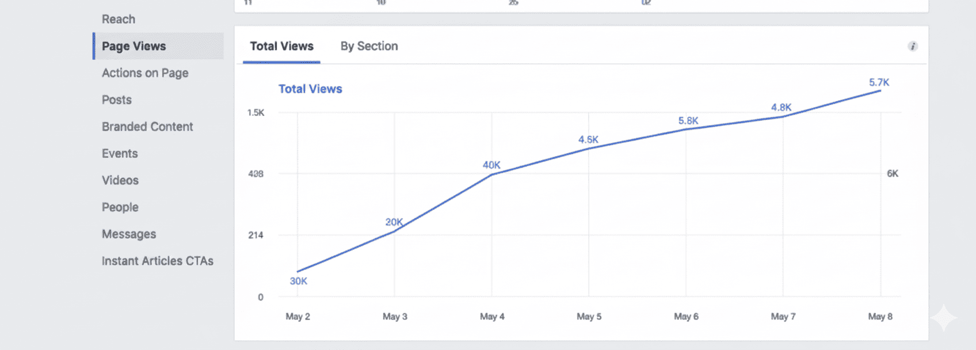
Task: Click the May 4 data point labeled 40K
Action: [492, 174]
